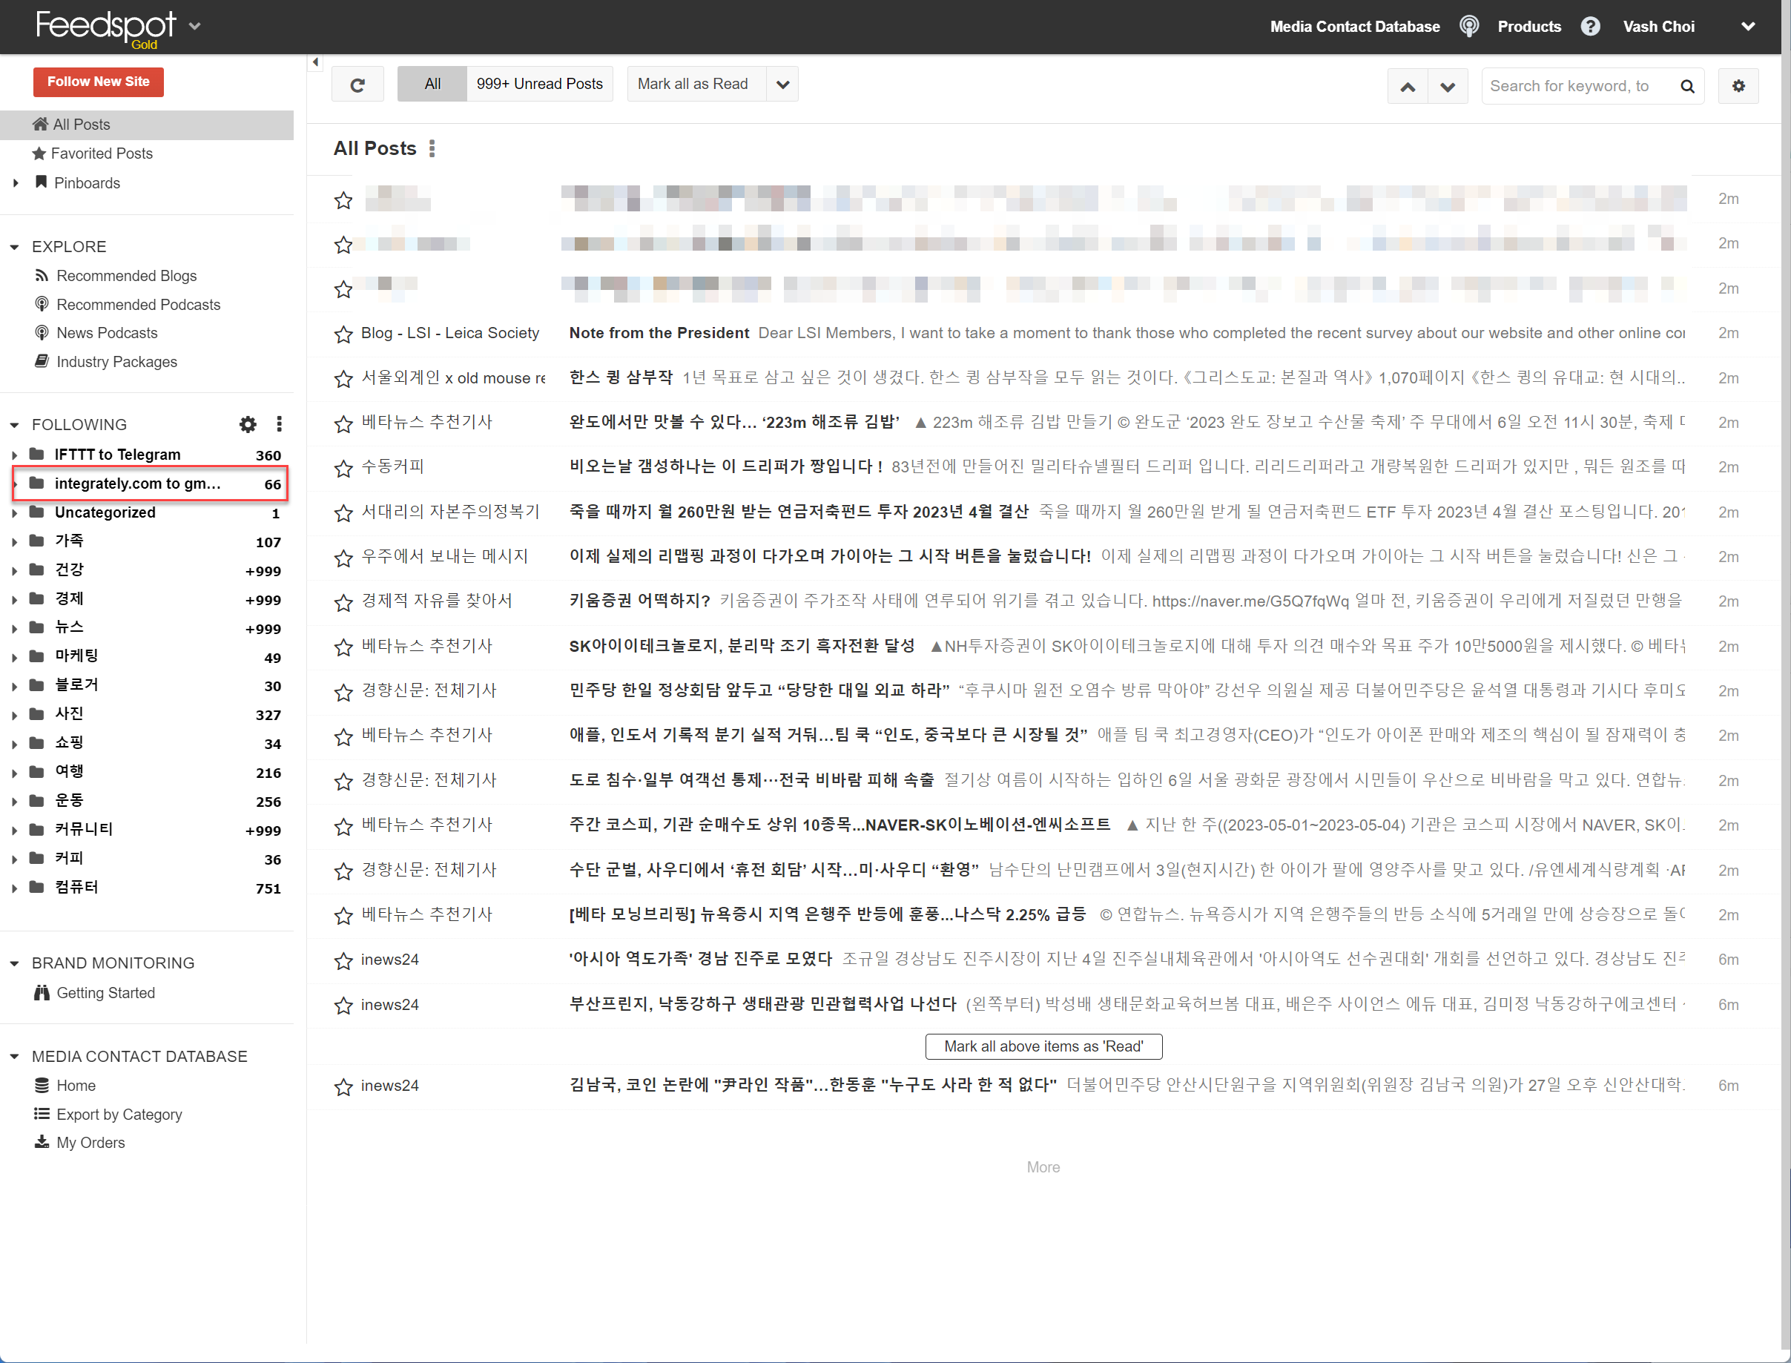This screenshot has height=1363, width=1791.
Task: Click the Follow New Site button
Action: [x=98, y=82]
